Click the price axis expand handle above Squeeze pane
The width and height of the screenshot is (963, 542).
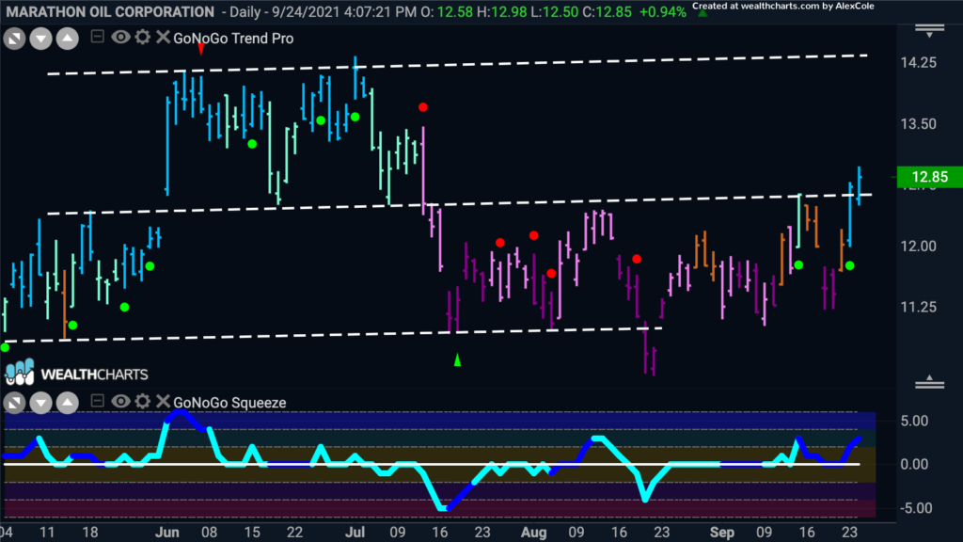929,382
